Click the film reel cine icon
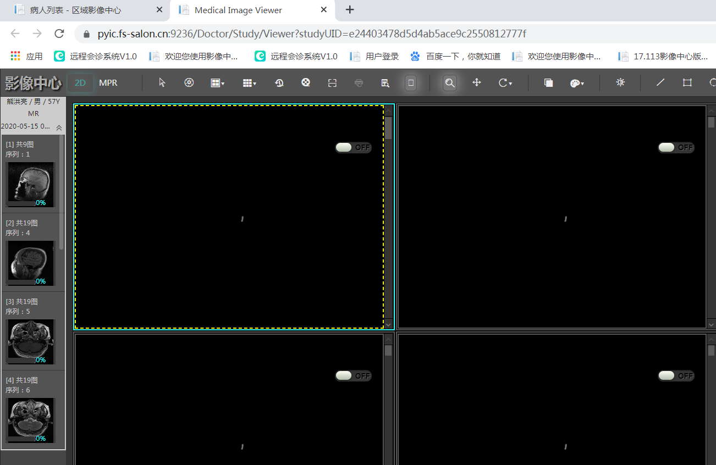Image resolution: width=716 pixels, height=465 pixels. tap(306, 82)
